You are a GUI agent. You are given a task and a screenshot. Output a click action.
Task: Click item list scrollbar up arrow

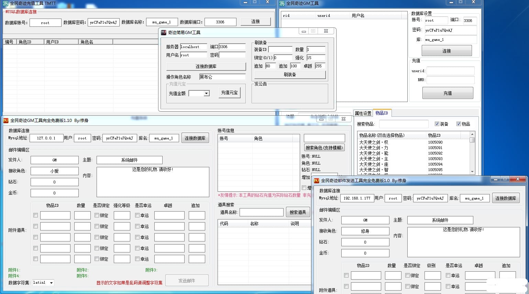point(472,134)
